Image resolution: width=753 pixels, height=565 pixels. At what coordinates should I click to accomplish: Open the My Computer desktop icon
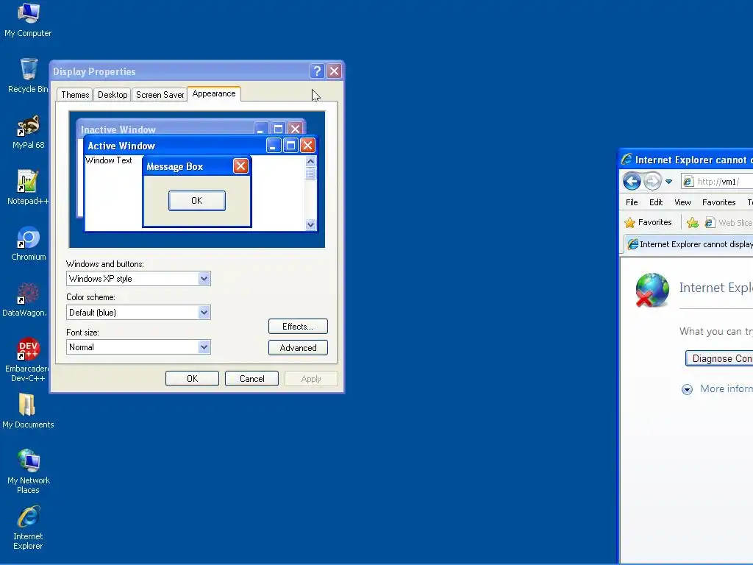pos(28,20)
